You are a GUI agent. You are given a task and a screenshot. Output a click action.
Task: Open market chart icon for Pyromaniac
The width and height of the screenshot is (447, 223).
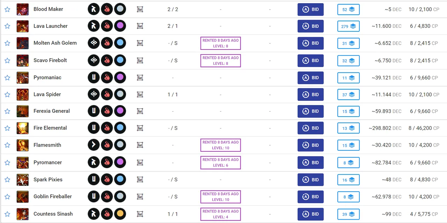coord(140,77)
